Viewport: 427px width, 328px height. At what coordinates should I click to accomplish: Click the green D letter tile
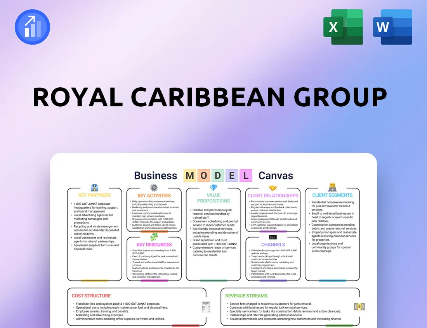218,175
